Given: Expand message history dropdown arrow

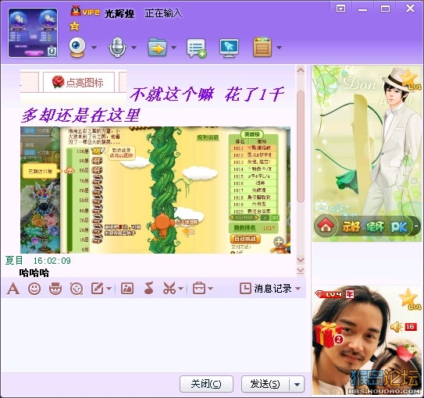Looking at the screenshot, I should 298,289.
